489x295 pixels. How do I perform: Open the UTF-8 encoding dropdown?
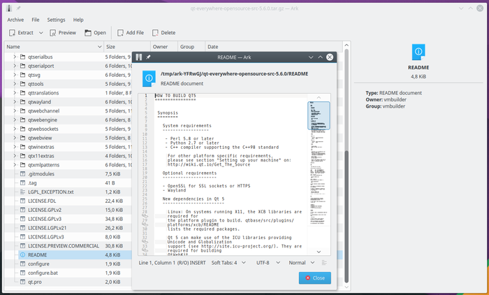(266, 263)
